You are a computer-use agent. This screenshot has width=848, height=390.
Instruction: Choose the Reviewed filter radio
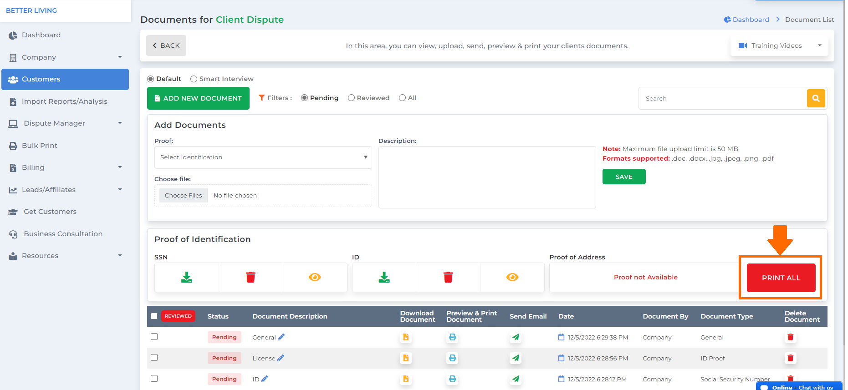(351, 98)
